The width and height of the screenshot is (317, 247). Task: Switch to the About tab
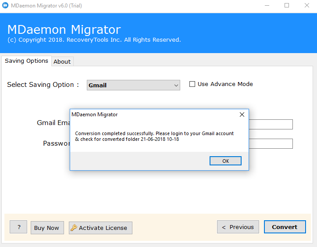click(62, 61)
